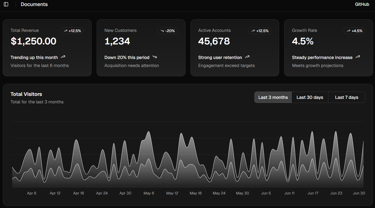Click the Active Accounts +12.5% badge
The image size is (375, 208).
[x=260, y=31]
